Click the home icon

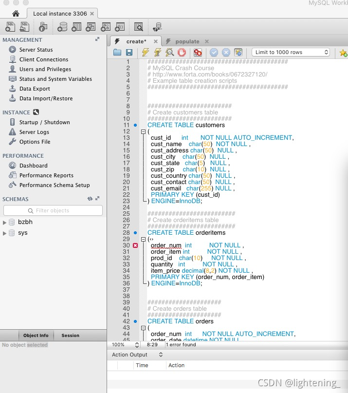16,14
